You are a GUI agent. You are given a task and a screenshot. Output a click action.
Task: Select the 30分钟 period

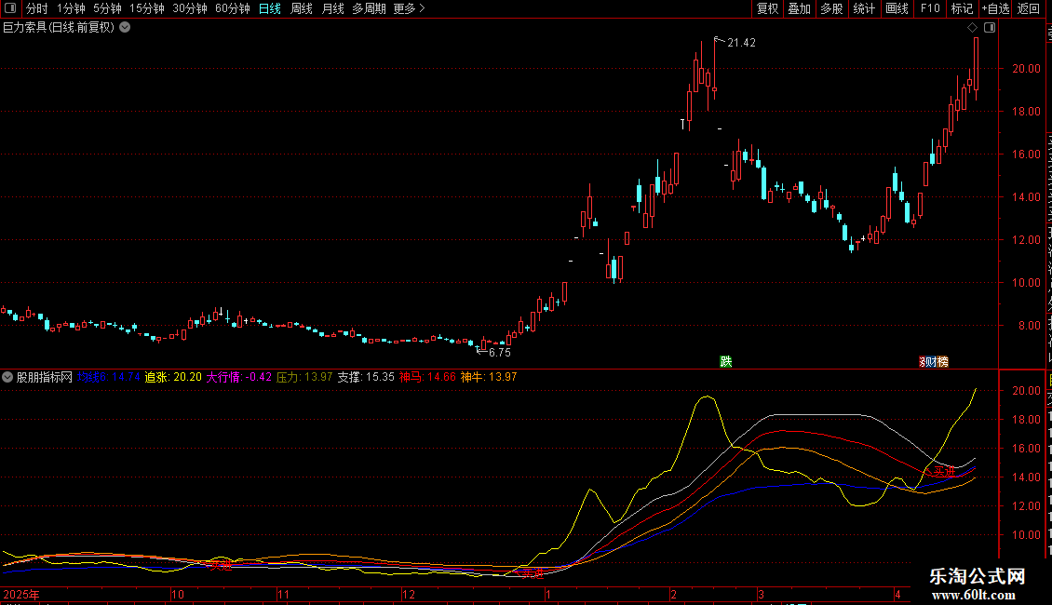pos(190,8)
